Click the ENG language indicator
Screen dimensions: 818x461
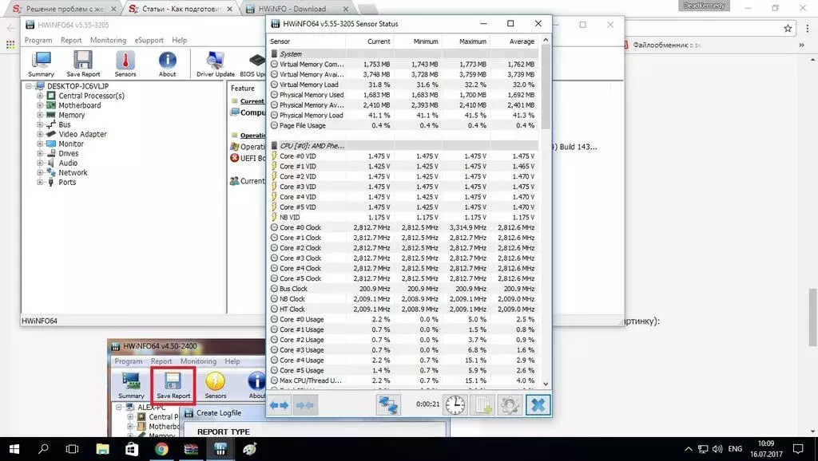tap(735, 449)
